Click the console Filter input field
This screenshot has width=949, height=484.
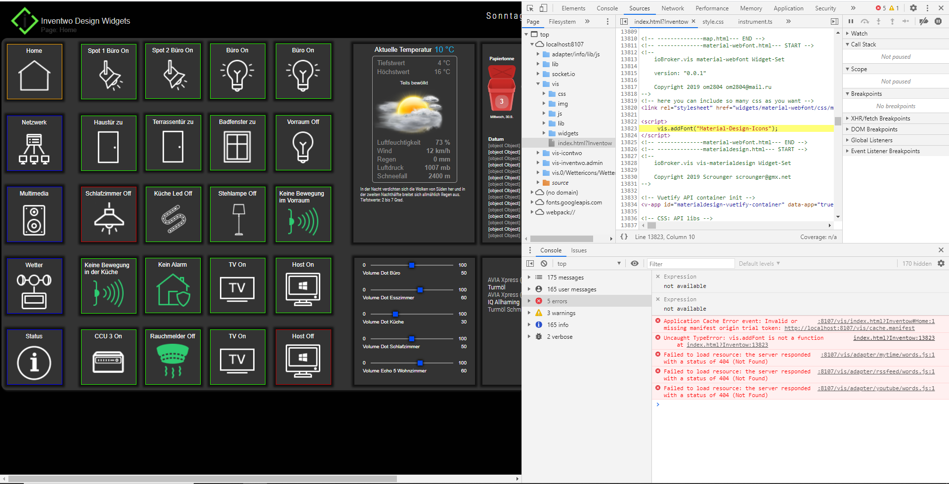click(690, 264)
